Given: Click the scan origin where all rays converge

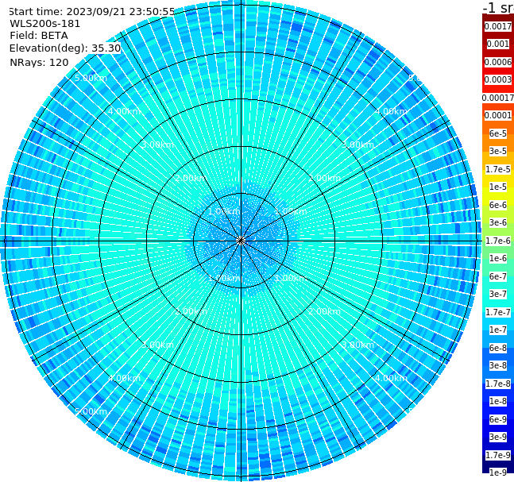Looking at the screenshot, I should [x=241, y=241].
